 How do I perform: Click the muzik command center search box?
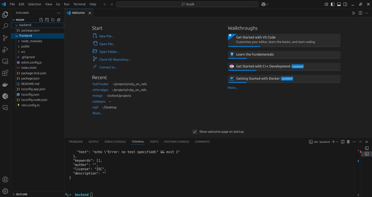pyautogui.click(x=187, y=4)
